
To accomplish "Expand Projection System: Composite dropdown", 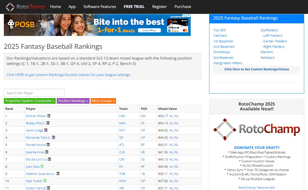I will pos(30,101).
